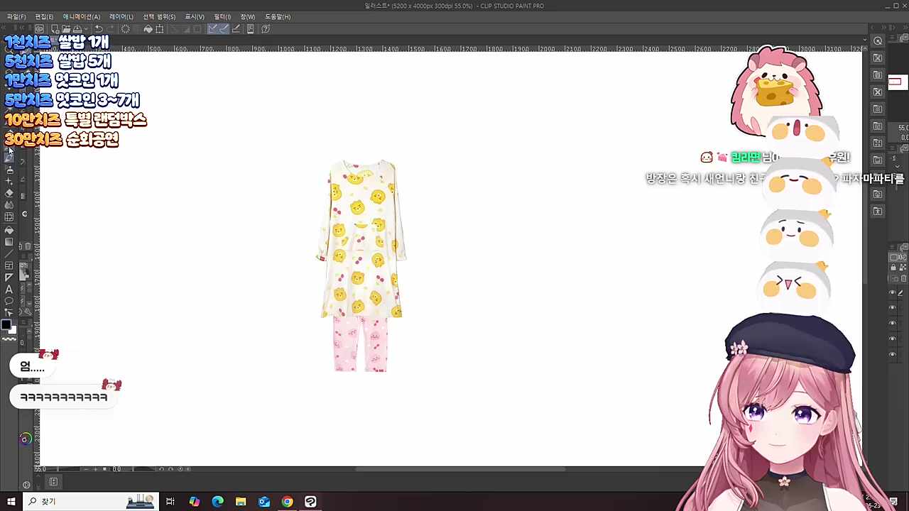Viewport: 909px width, 511px height.
Task: Click the Open file icon in command bar
Action: click(x=66, y=29)
